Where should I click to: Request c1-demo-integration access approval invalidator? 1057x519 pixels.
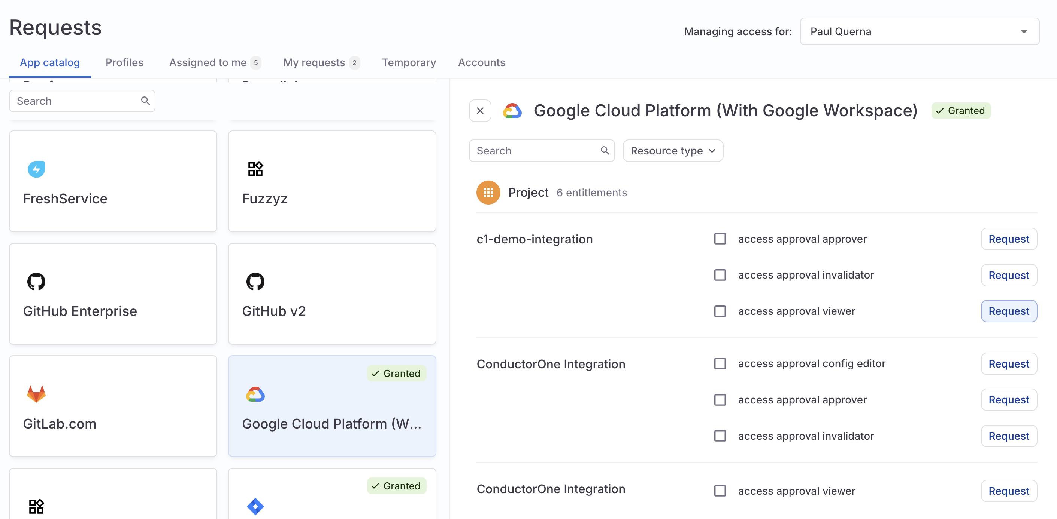point(1008,275)
